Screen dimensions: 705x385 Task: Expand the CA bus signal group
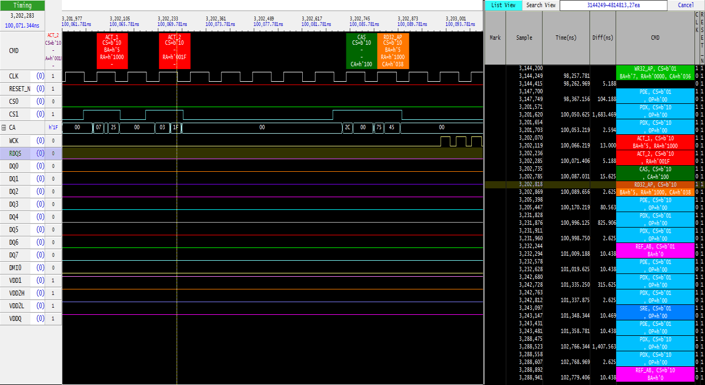click(x=4, y=127)
